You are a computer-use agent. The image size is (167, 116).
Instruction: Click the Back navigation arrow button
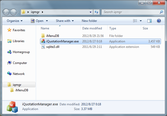[6, 12]
